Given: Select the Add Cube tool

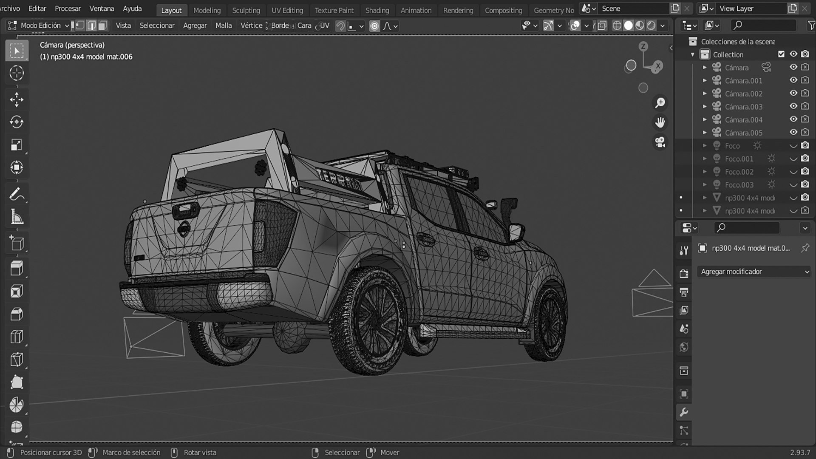Looking at the screenshot, I should (17, 243).
